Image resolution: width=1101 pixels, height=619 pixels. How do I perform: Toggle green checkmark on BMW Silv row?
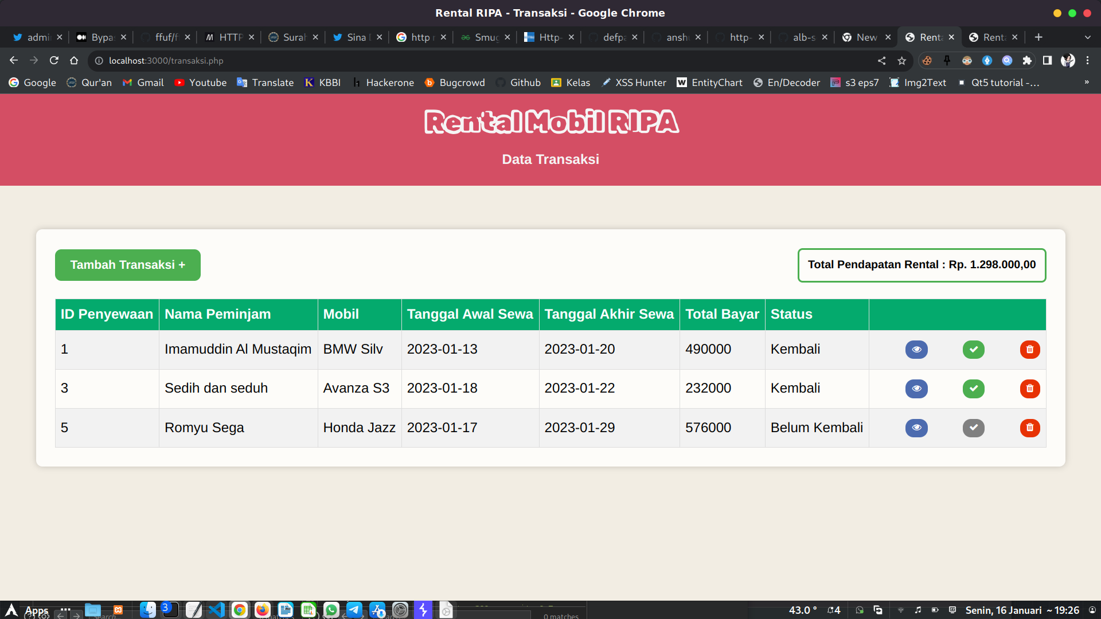coord(973,350)
